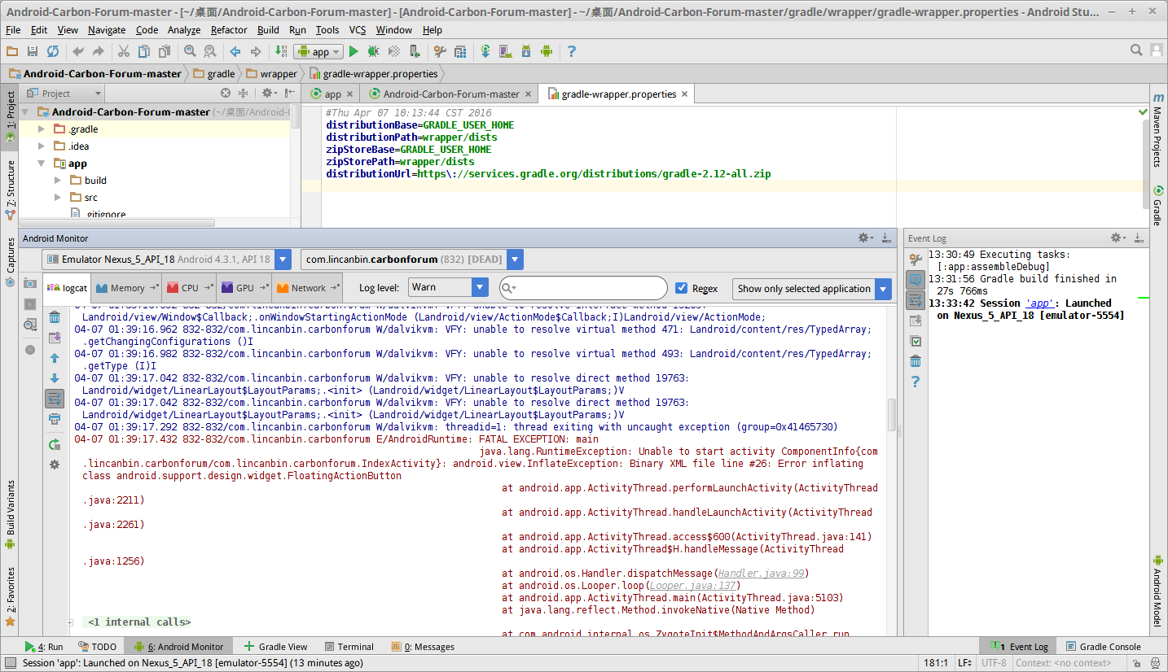1168x672 pixels.
Task: Open logcat settings gear in the left gutter
Action: pos(55,465)
